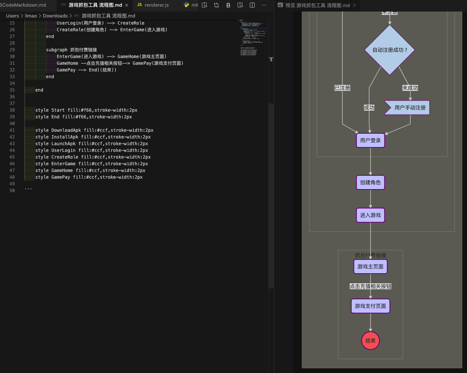Image resolution: width=467 pixels, height=373 pixels.
Task: Click the red 结束 end node
Action: point(370,341)
